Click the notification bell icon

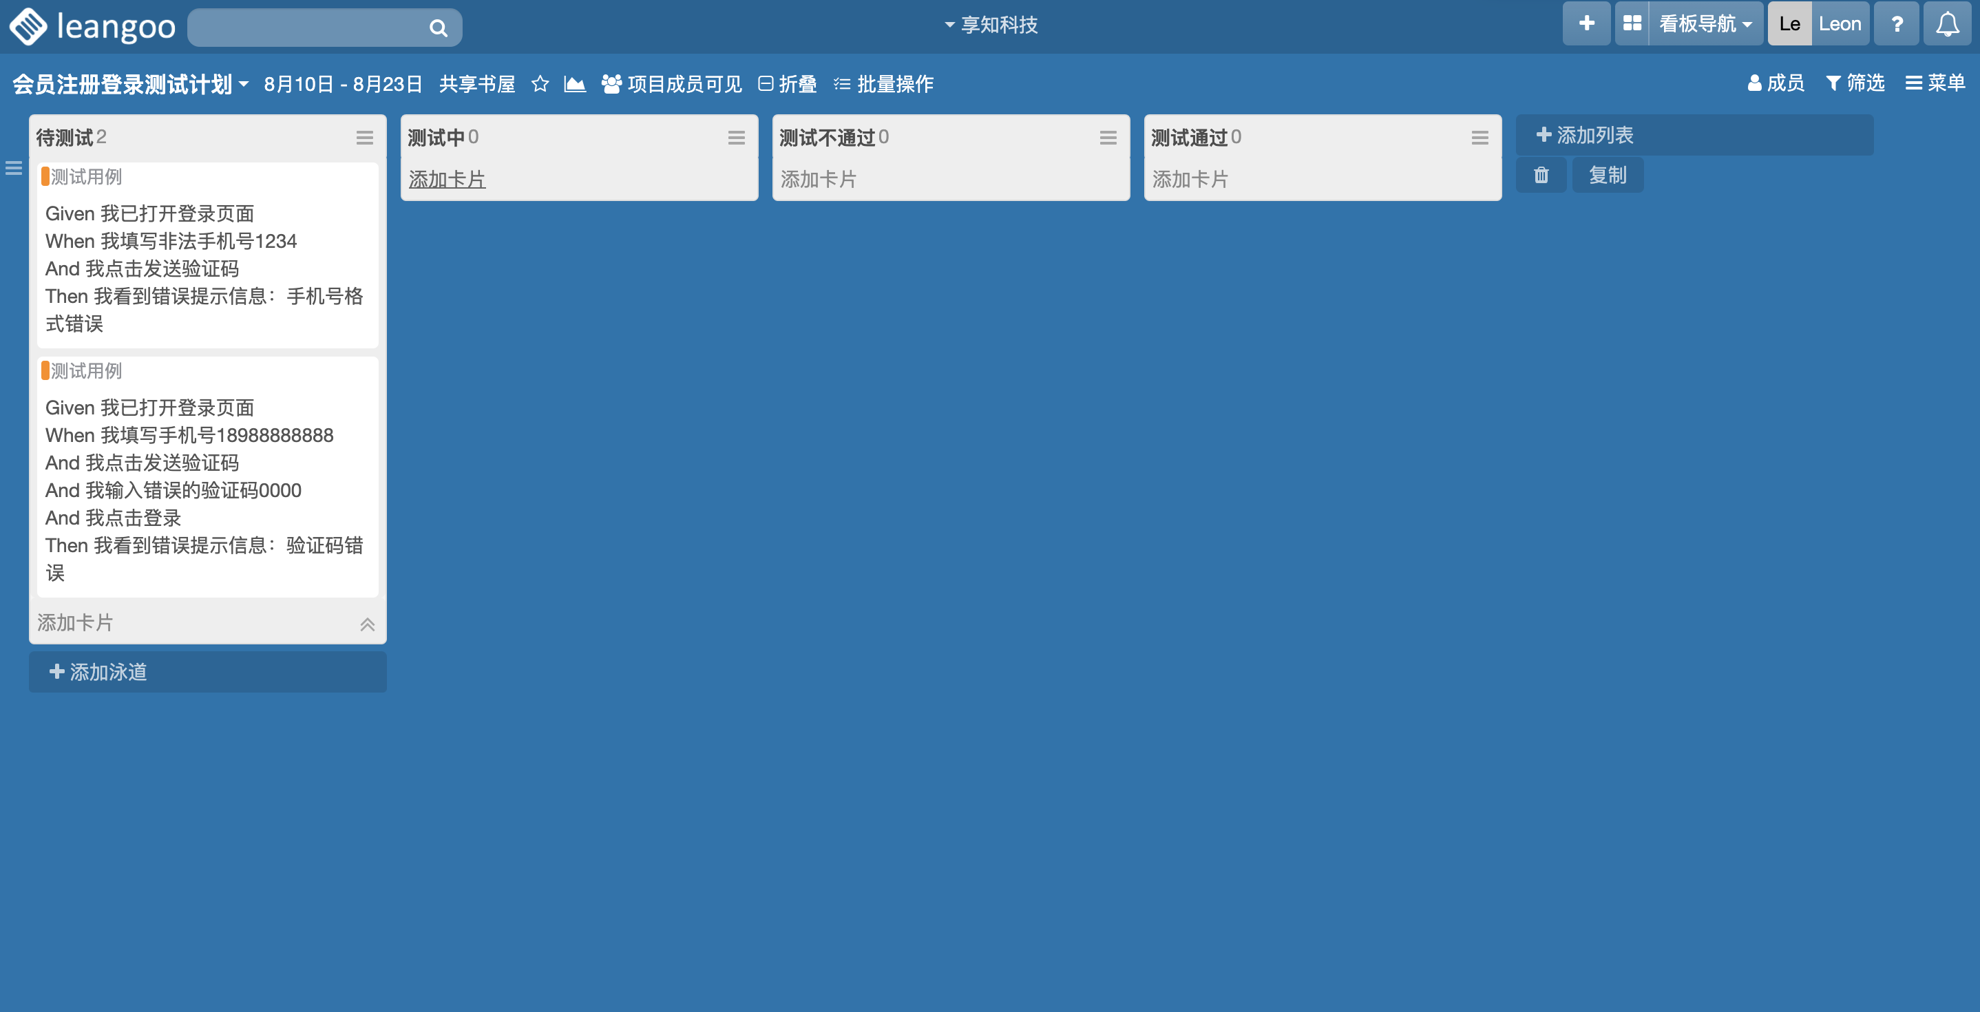point(1946,25)
